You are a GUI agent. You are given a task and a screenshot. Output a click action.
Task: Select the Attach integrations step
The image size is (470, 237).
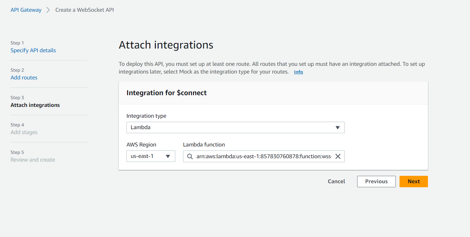(x=35, y=105)
